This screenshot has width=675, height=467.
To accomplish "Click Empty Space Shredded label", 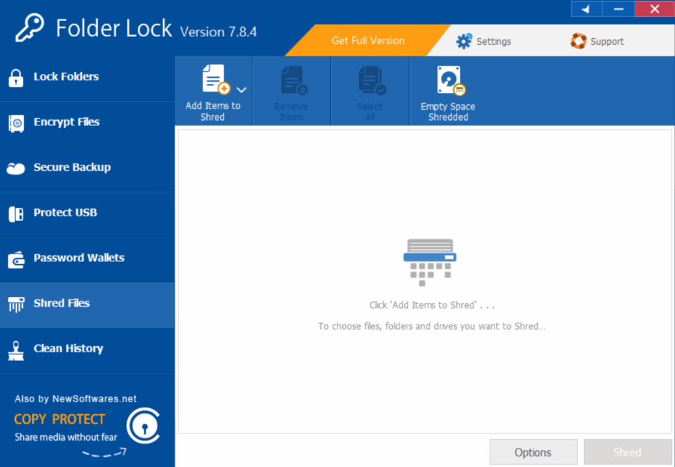I will [448, 111].
